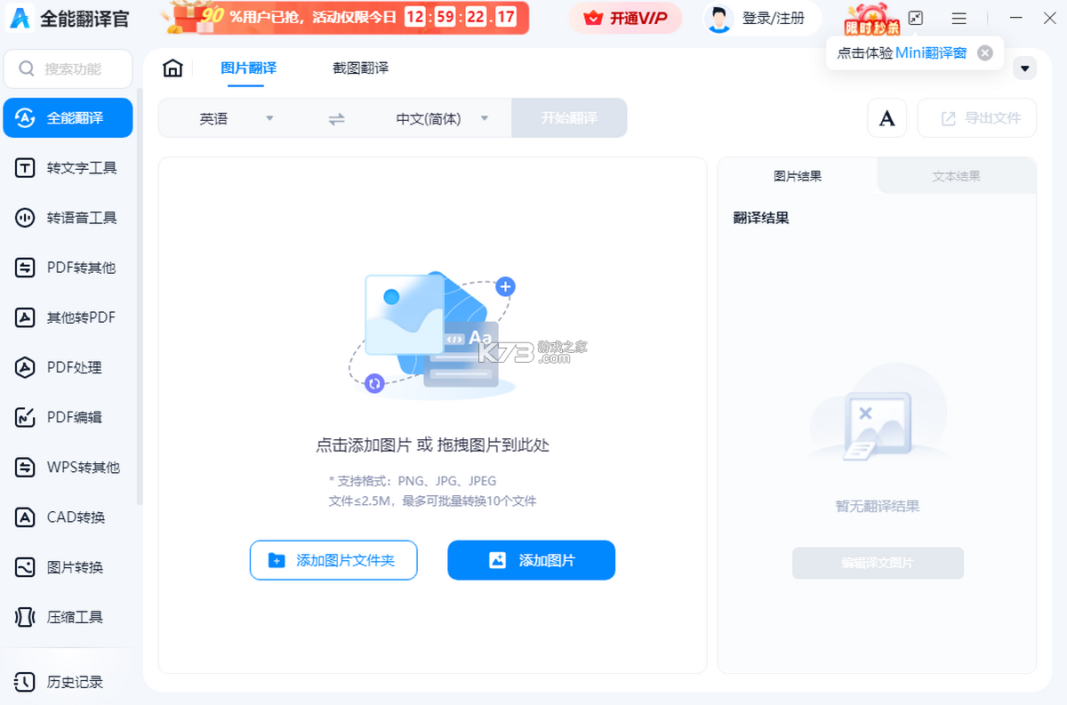Click the 搜索功能 search field
This screenshot has width=1067, height=705.
(x=68, y=68)
